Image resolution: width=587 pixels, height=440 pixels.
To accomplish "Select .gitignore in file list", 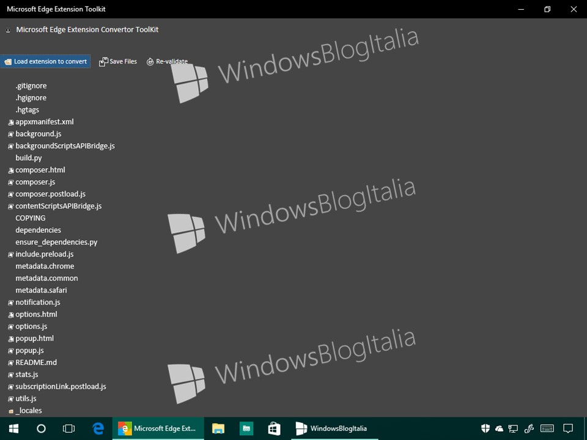I will tap(31, 86).
